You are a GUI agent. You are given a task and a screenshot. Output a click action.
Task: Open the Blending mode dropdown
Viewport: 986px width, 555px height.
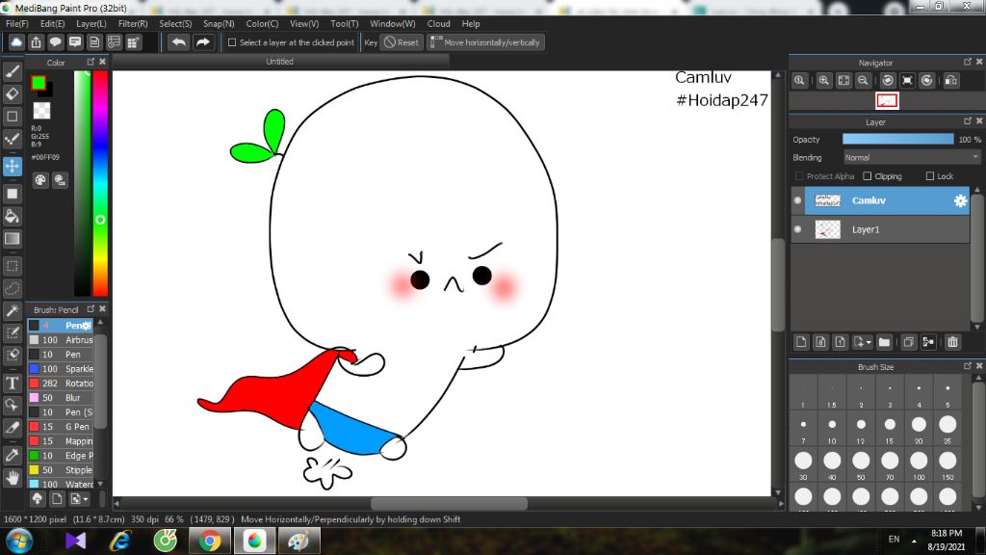point(912,157)
